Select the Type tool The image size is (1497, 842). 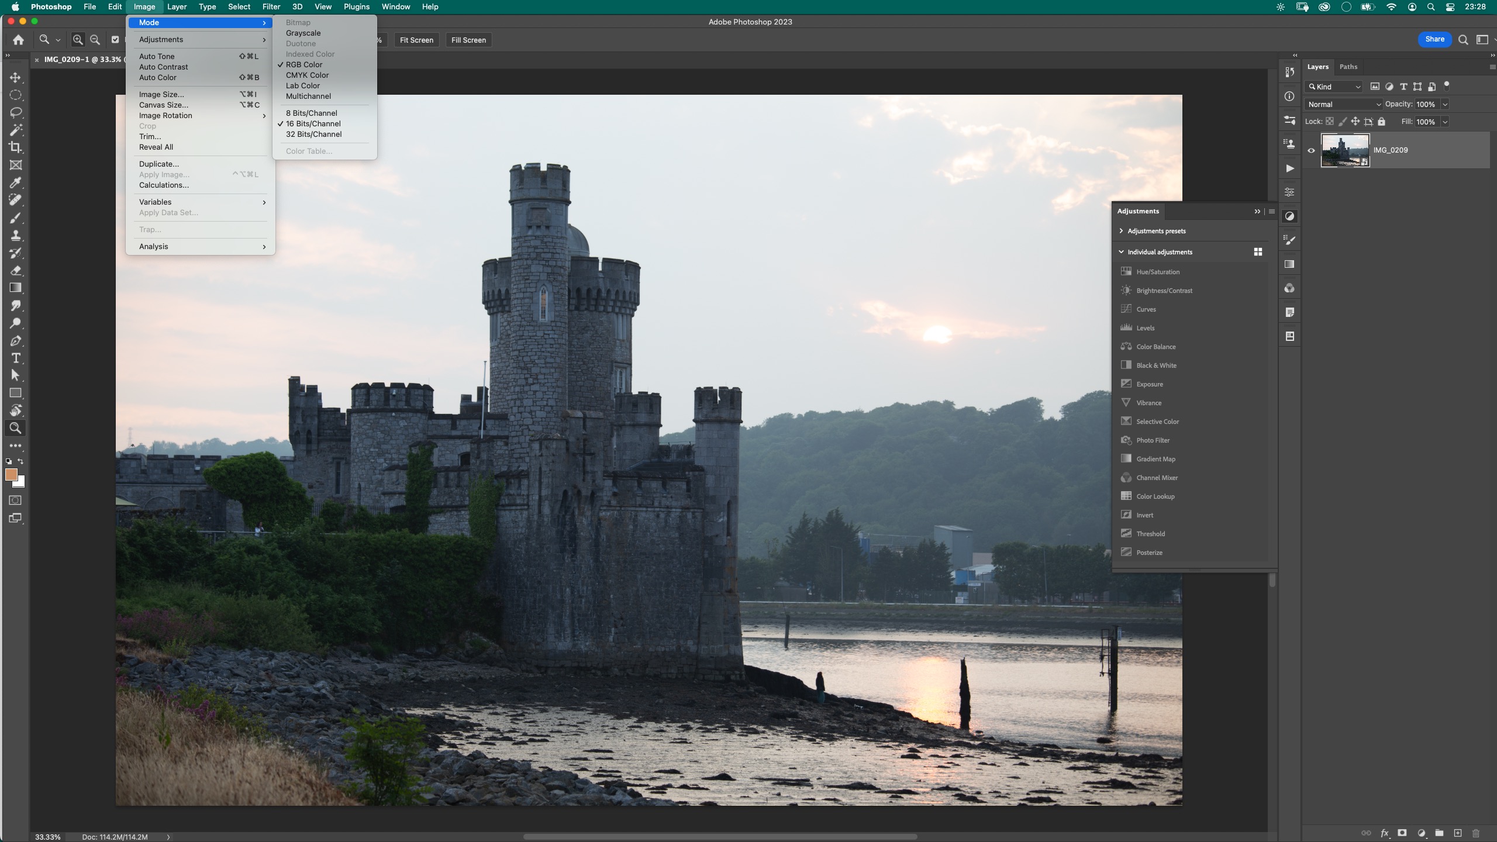pos(16,358)
